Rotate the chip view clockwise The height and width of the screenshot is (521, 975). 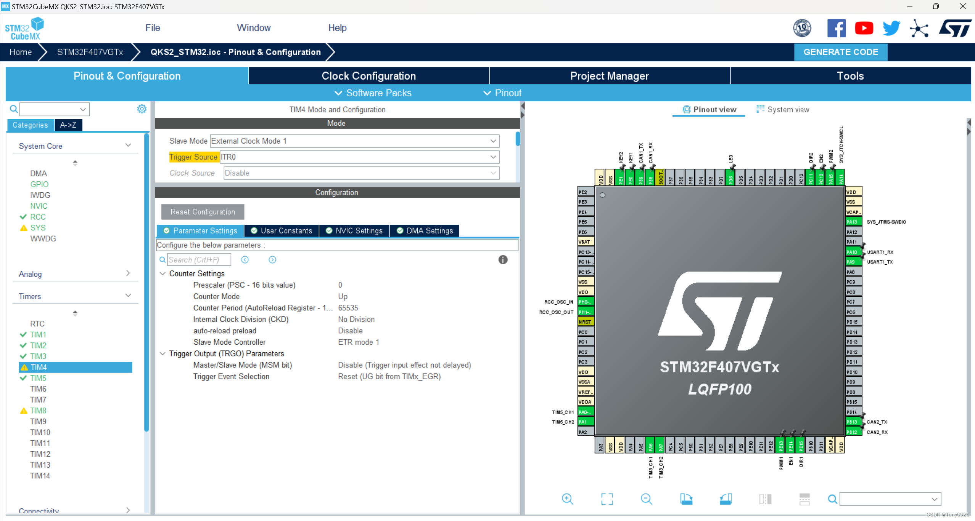click(x=686, y=499)
